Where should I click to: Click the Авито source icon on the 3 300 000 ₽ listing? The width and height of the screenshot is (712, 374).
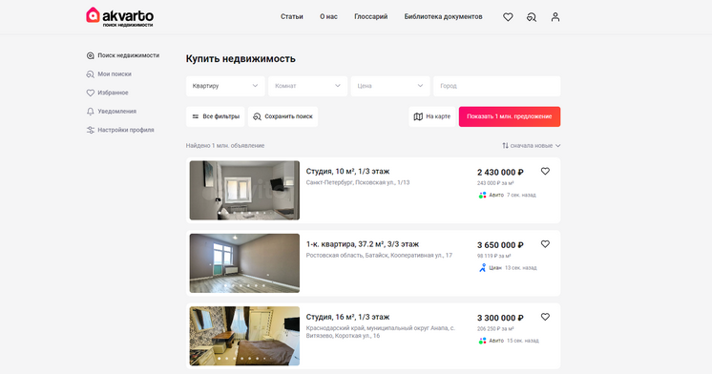(x=482, y=341)
